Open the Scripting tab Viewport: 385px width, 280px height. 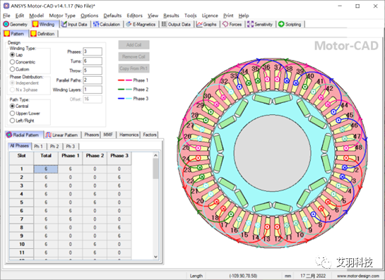pos(290,24)
